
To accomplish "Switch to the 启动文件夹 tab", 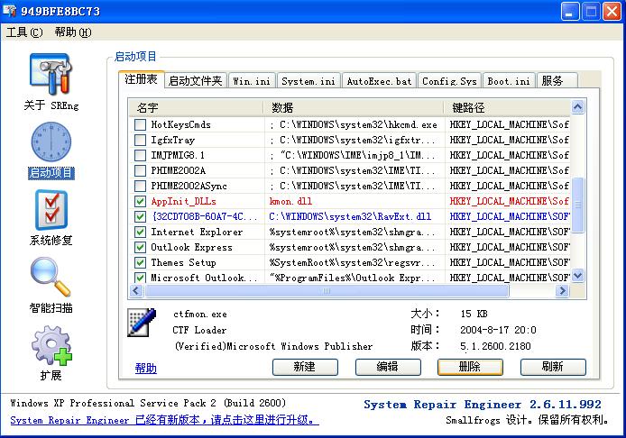I will pos(195,81).
